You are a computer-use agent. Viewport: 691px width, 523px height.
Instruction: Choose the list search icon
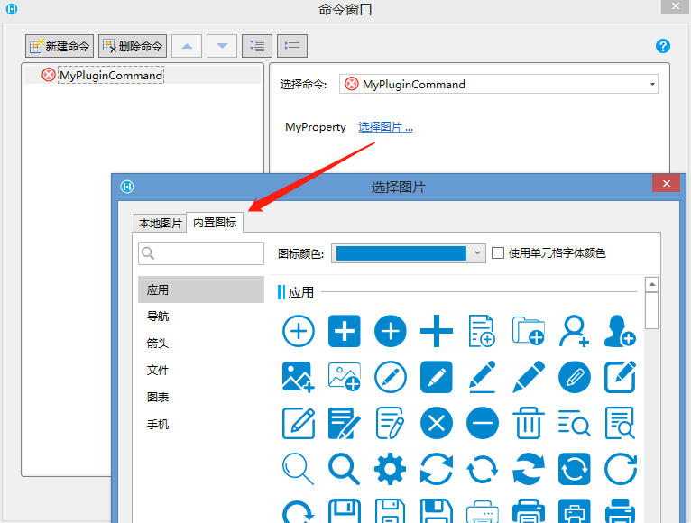click(x=575, y=424)
